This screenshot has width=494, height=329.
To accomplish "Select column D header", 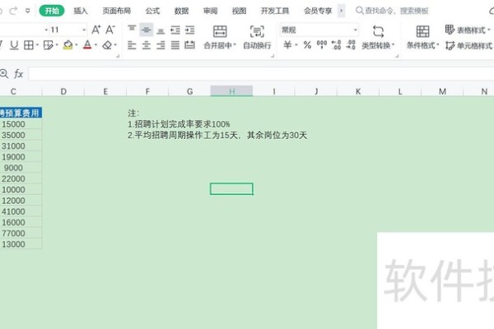I will pyautogui.click(x=63, y=91).
